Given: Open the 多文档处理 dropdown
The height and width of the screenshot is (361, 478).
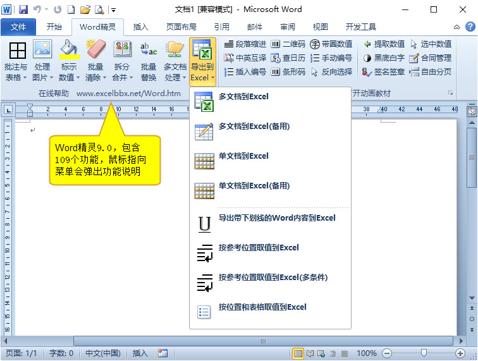Looking at the screenshot, I should pyautogui.click(x=175, y=61).
